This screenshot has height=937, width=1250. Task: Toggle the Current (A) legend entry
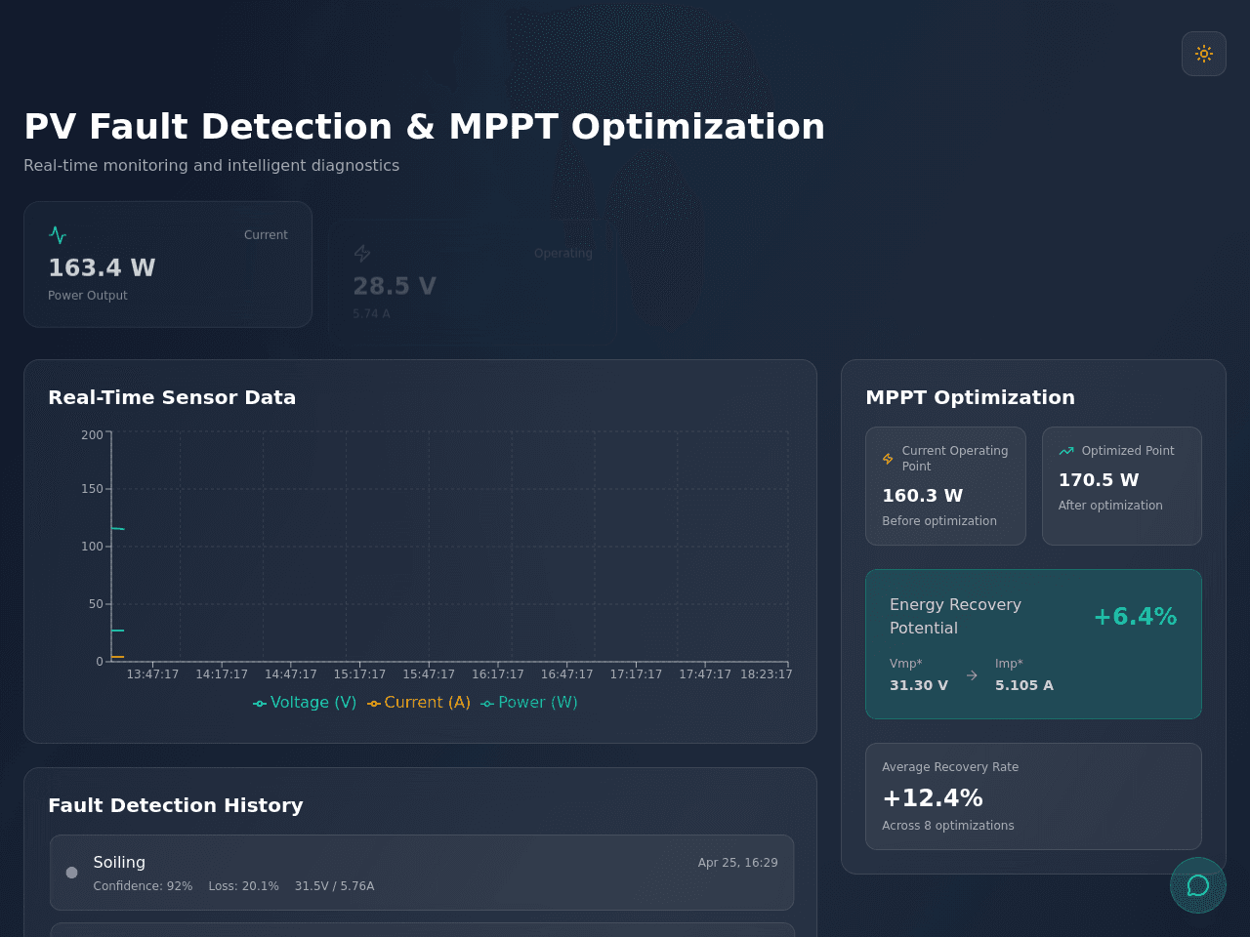click(419, 703)
